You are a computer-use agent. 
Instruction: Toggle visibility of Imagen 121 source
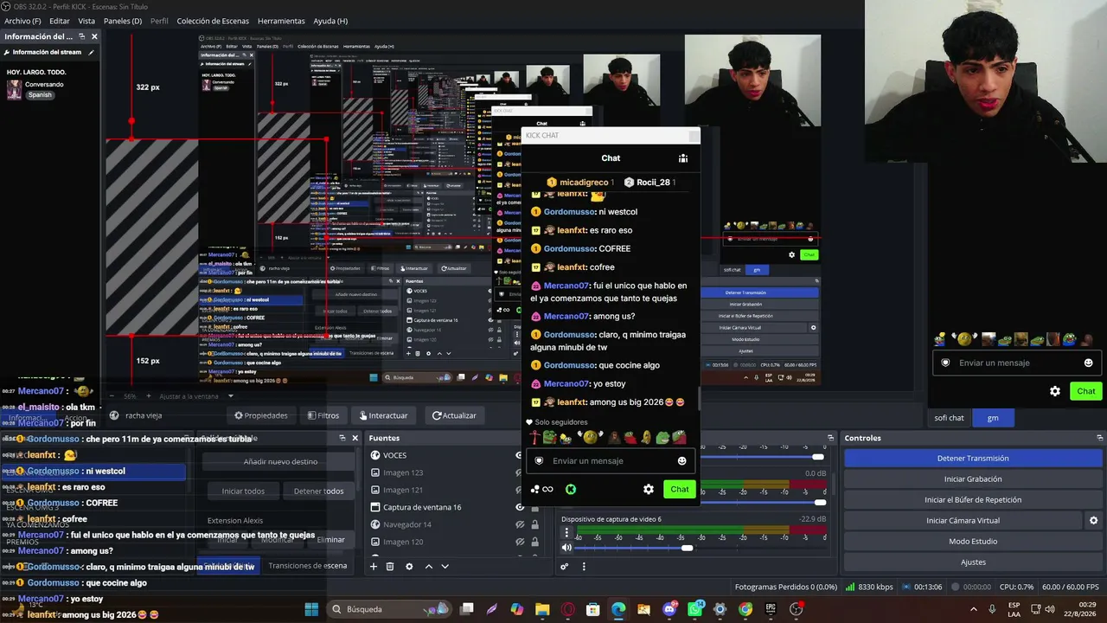click(x=520, y=490)
